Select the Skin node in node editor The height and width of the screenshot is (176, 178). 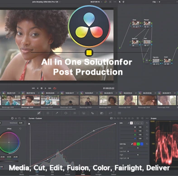coord(147,42)
